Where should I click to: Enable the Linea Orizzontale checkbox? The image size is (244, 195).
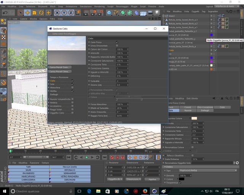117,46
